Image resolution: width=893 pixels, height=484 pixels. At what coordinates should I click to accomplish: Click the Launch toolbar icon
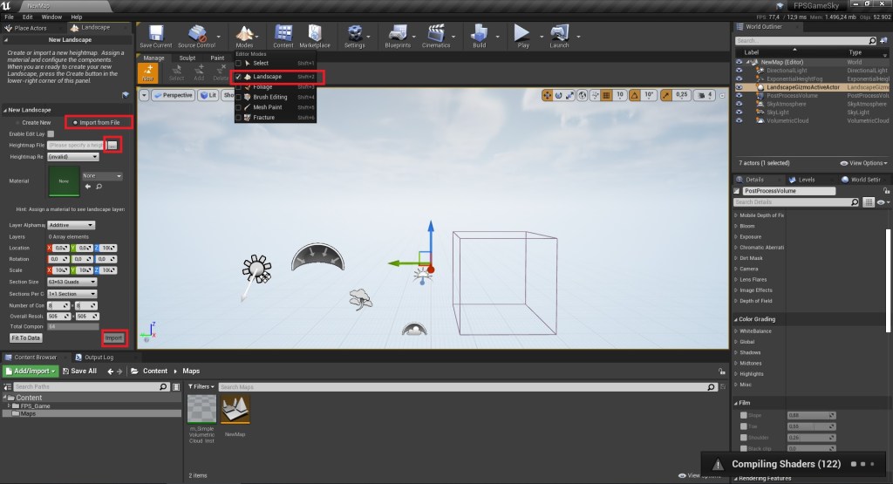[x=559, y=35]
